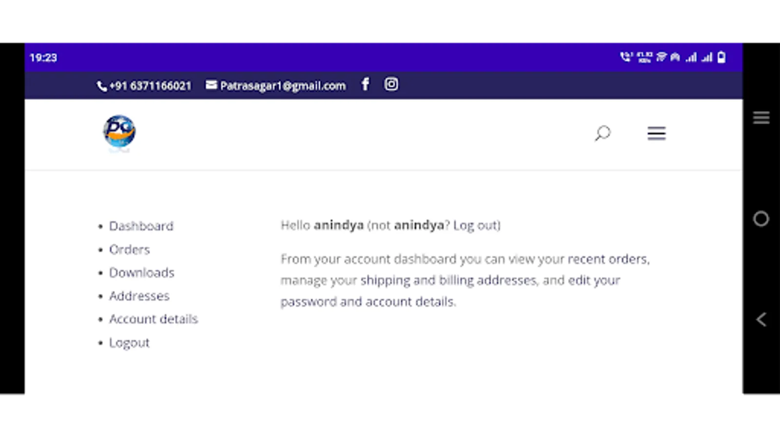Open Account details page
Image resolution: width=780 pixels, height=439 pixels.
click(x=153, y=319)
